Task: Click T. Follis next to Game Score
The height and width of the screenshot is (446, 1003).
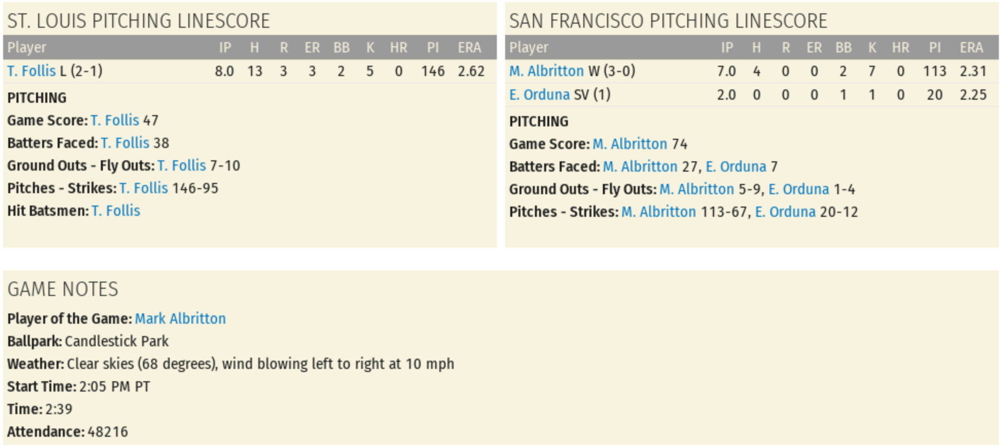Action: pyautogui.click(x=115, y=120)
